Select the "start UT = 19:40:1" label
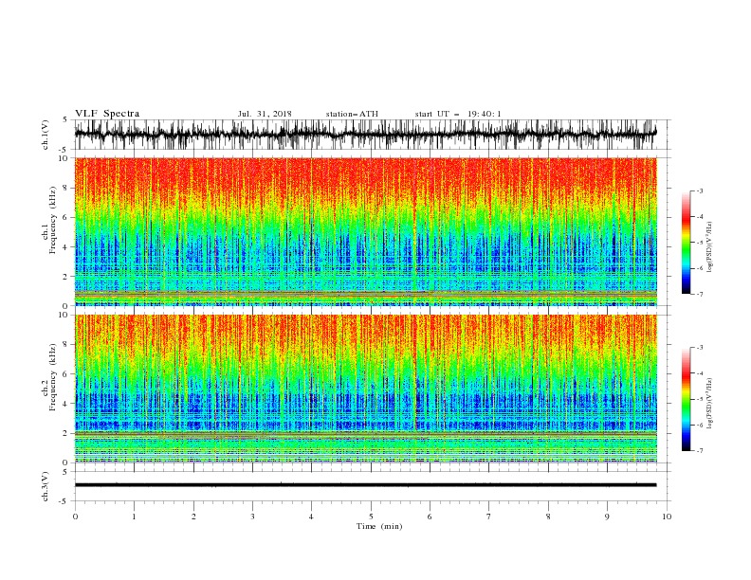This screenshot has height=580, width=751. [458, 114]
